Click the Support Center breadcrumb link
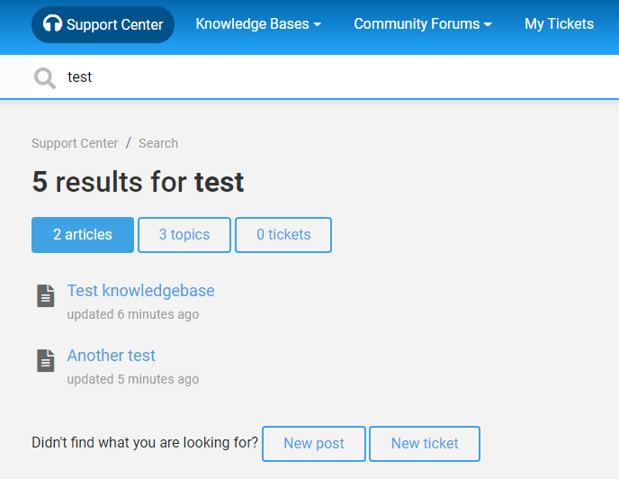Viewport: 619px width, 479px height. [75, 143]
